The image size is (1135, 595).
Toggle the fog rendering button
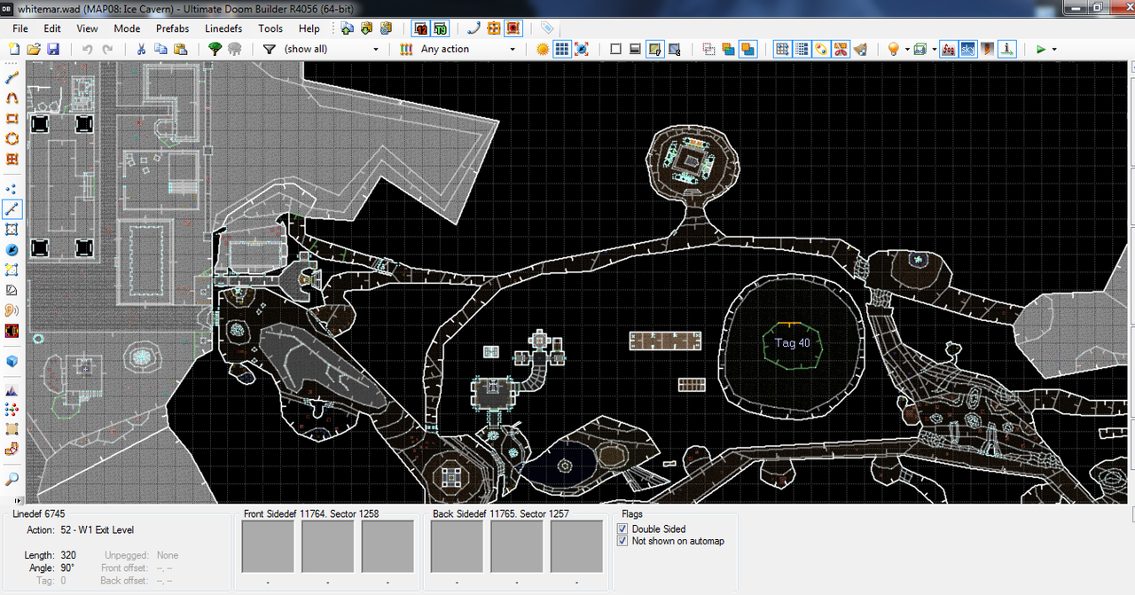click(948, 49)
